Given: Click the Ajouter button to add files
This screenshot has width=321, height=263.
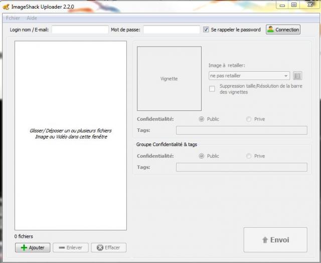Looking at the screenshot, I should click(x=33, y=247).
